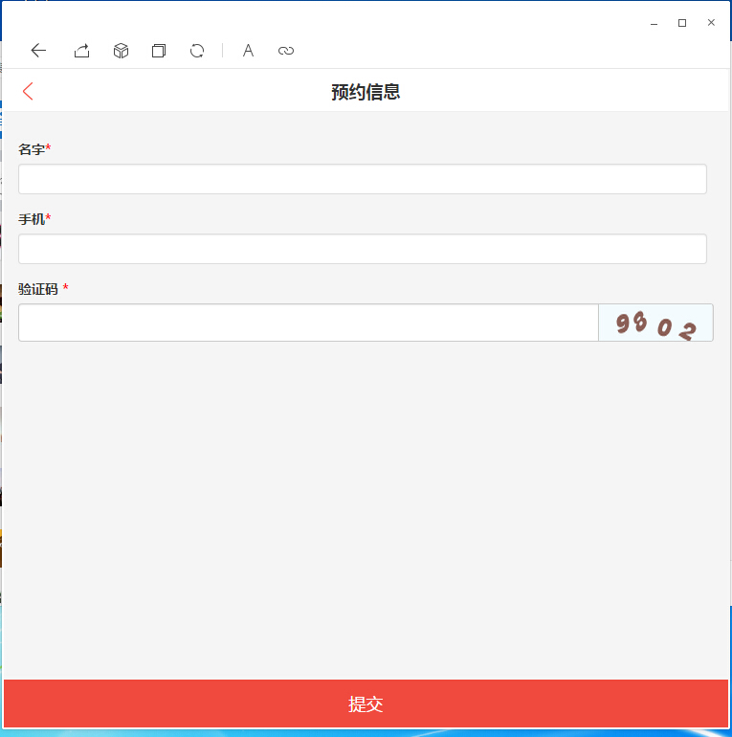Click the 名字 field label
The height and width of the screenshot is (737, 732).
[x=32, y=149]
